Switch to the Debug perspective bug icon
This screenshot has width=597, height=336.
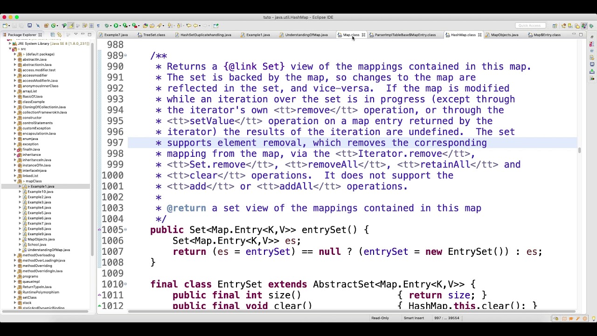(x=591, y=26)
